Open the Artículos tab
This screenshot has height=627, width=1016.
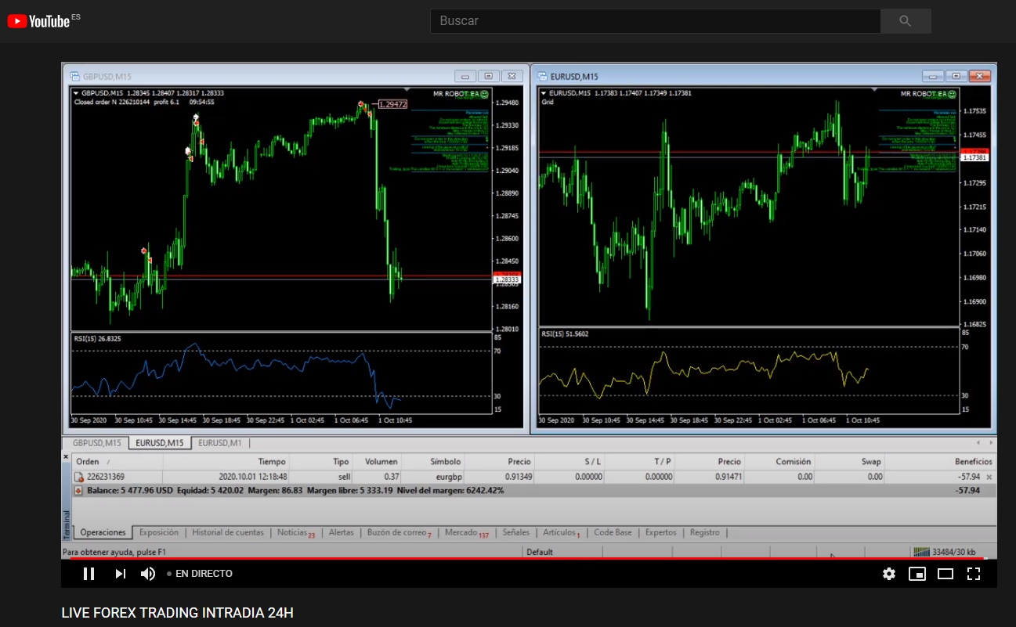pos(561,532)
